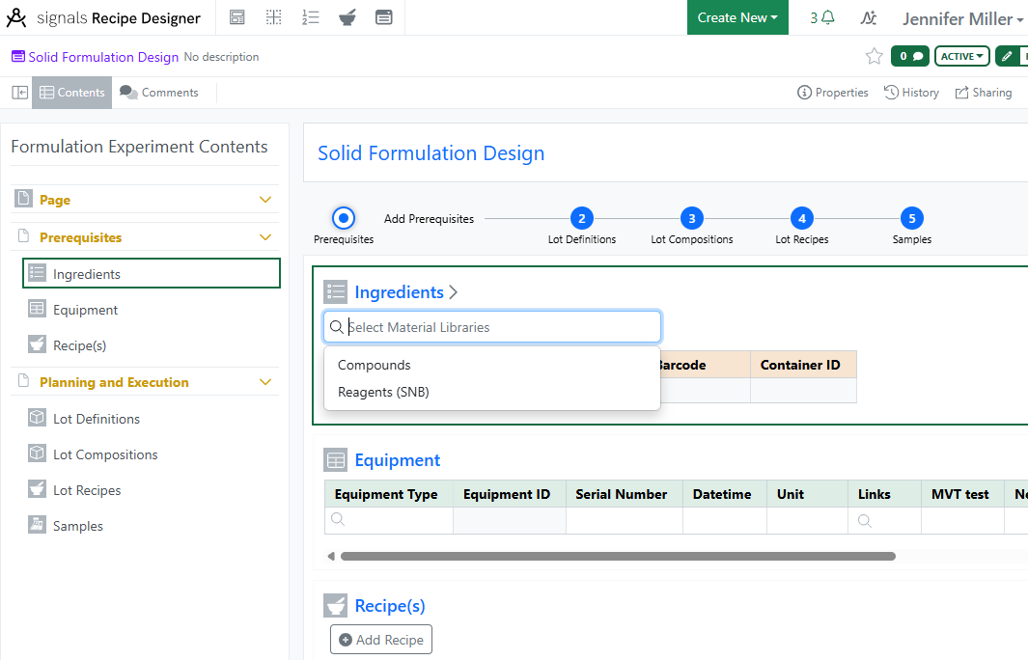Expand the Create New dropdown
This screenshot has width=1028, height=660.
click(x=737, y=17)
